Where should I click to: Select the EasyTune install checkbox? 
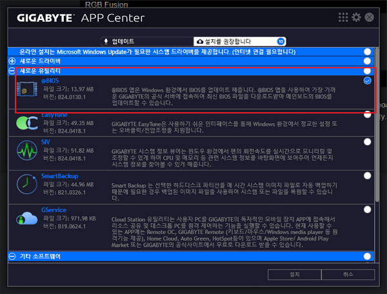click(367, 115)
